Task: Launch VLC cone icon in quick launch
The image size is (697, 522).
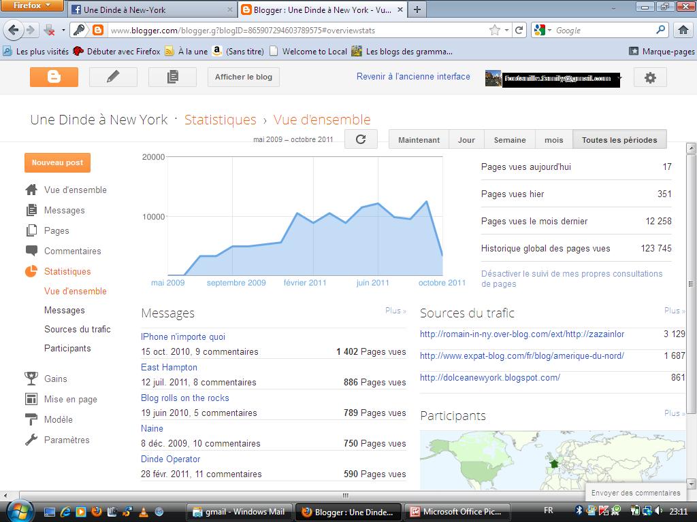Action: (144, 512)
